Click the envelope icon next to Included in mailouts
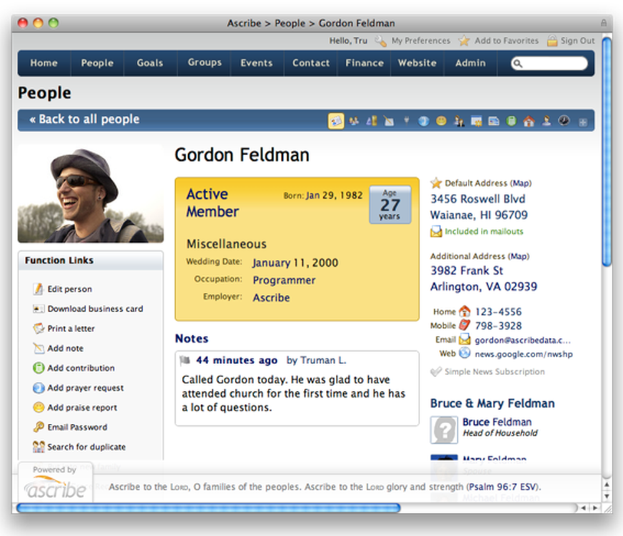 (x=436, y=231)
